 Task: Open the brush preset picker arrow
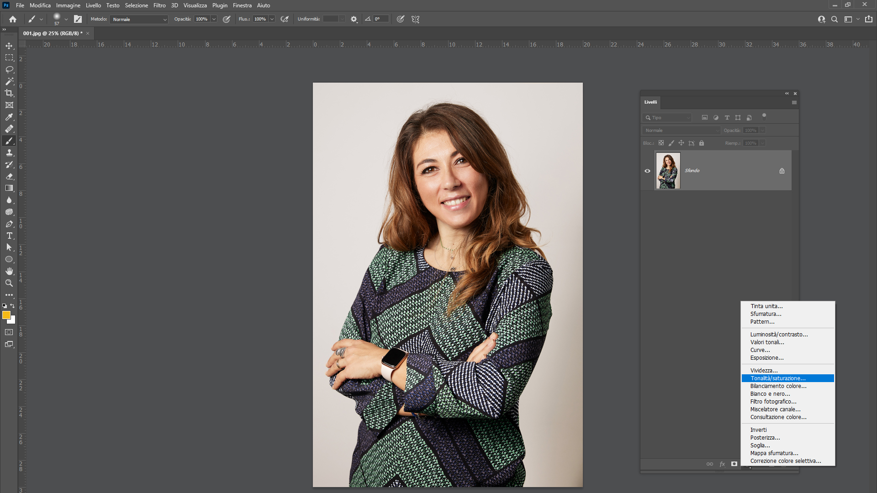tap(66, 19)
